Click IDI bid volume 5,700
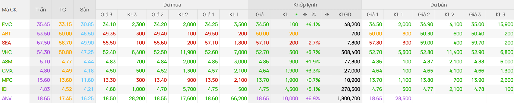This screenshot has width=514, height=103. 189,89
